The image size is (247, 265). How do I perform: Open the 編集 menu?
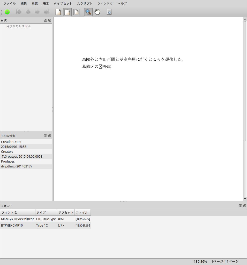24,3
